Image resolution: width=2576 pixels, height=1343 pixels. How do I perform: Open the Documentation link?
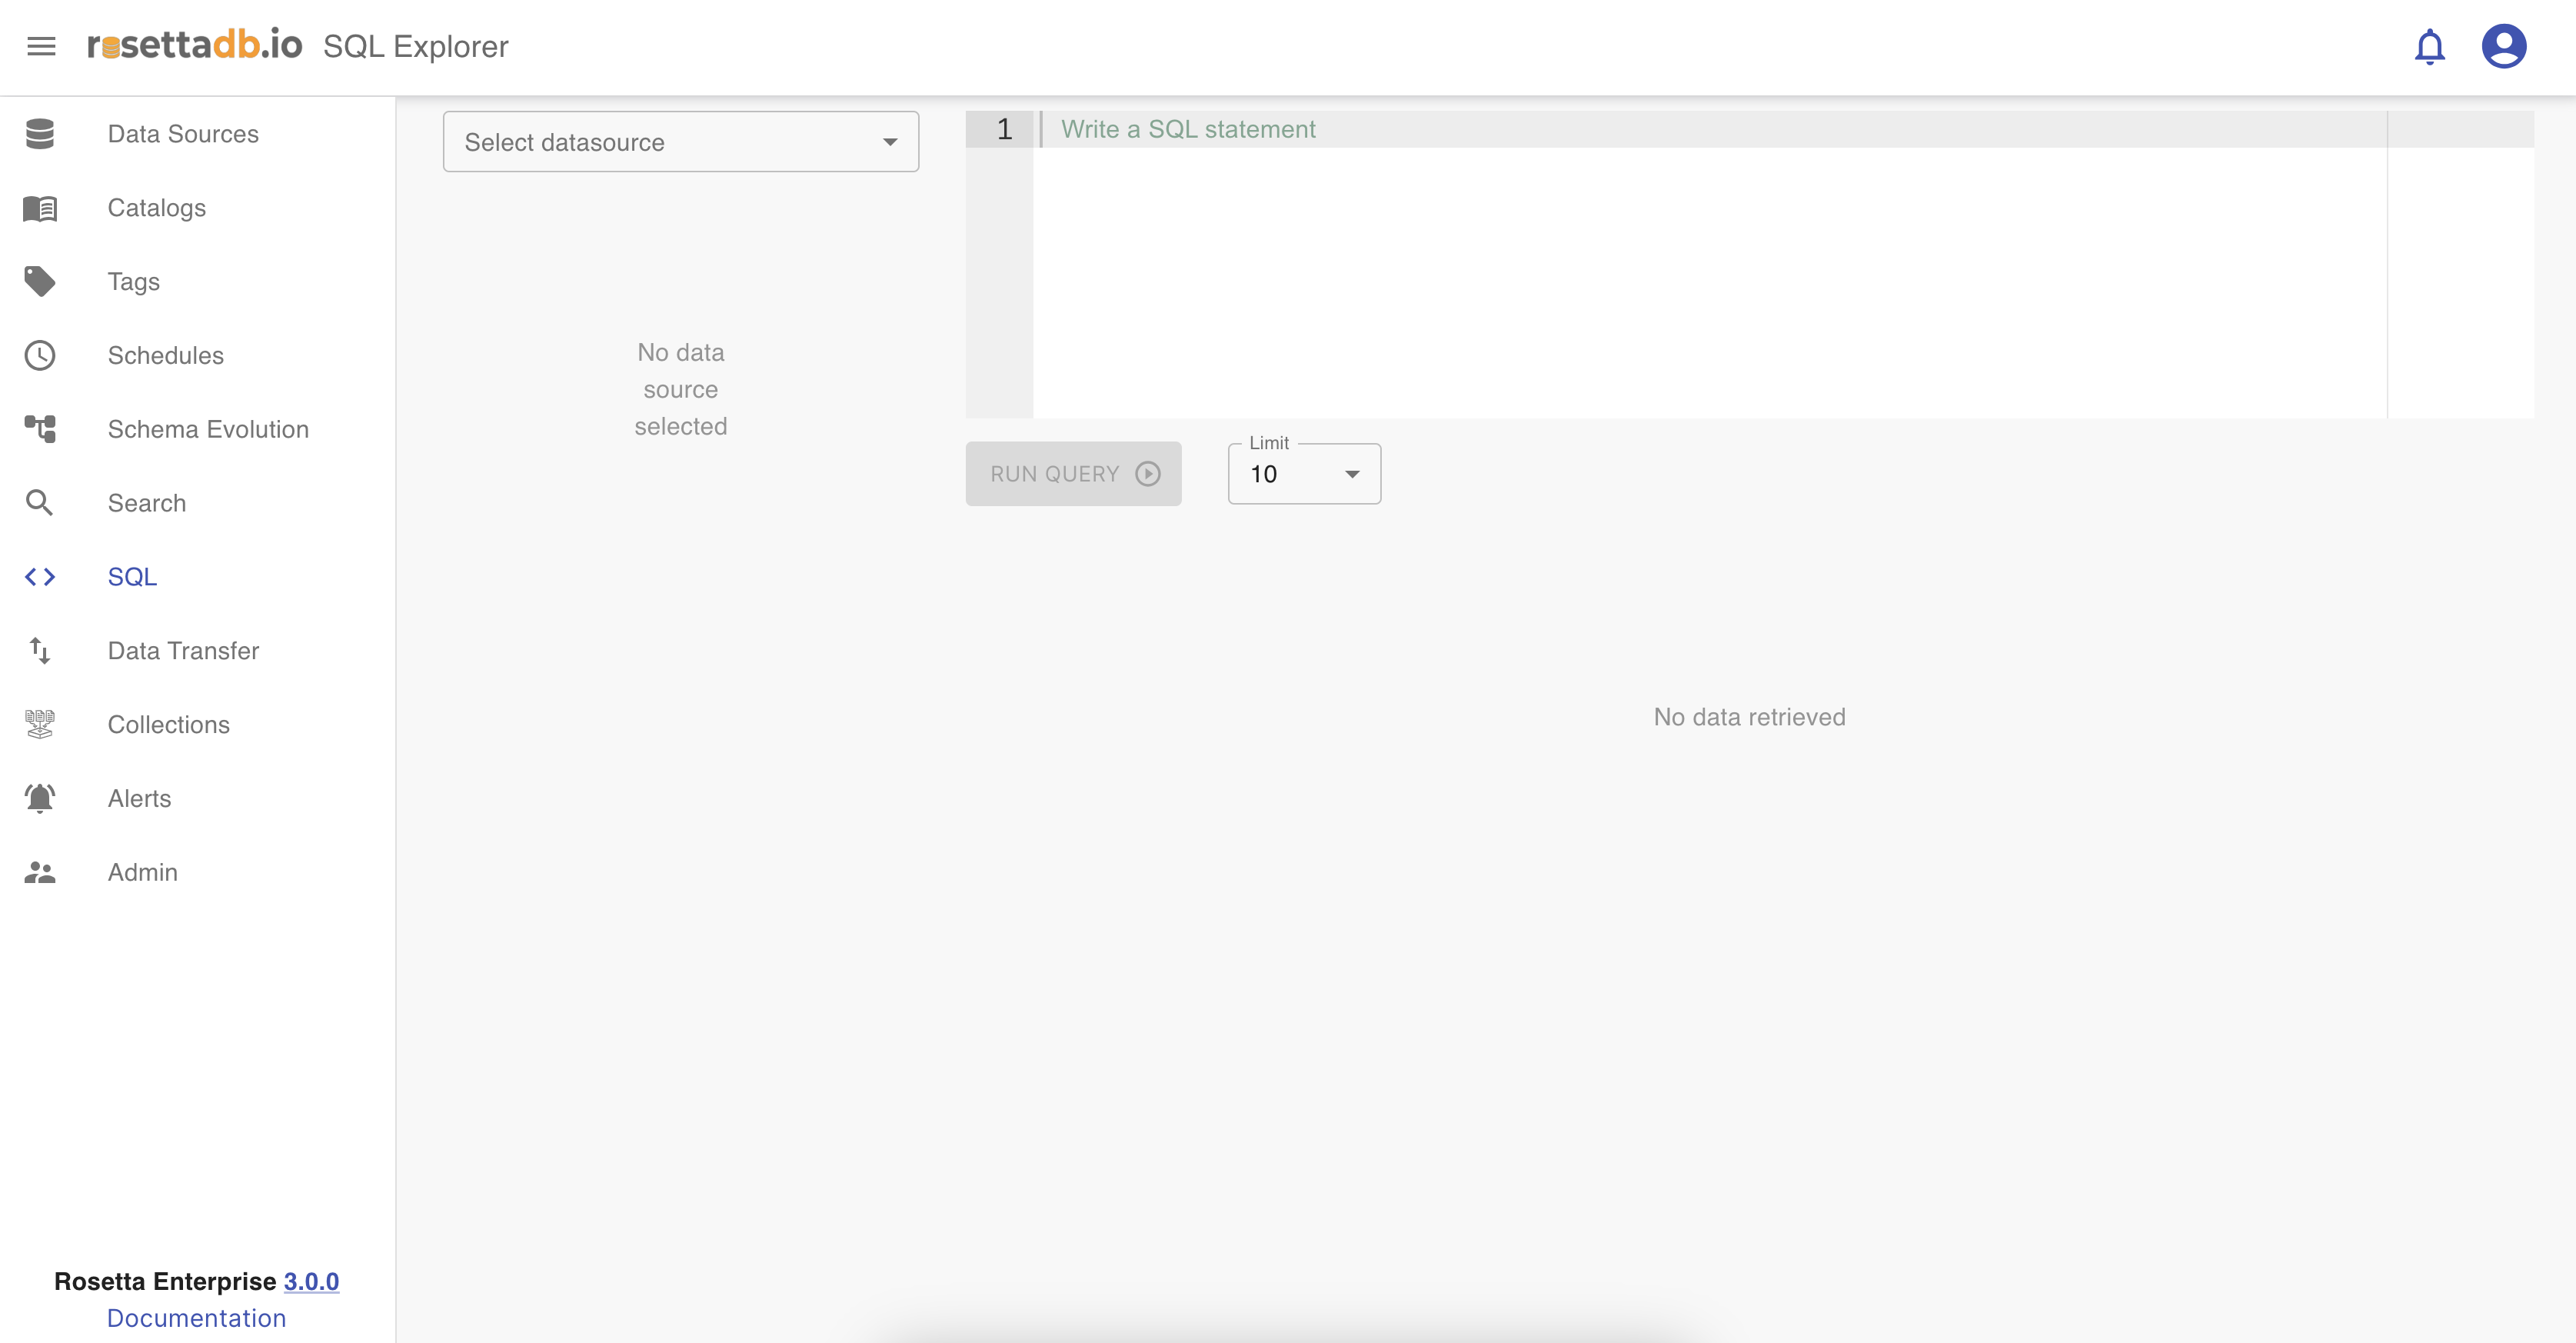tap(196, 1318)
